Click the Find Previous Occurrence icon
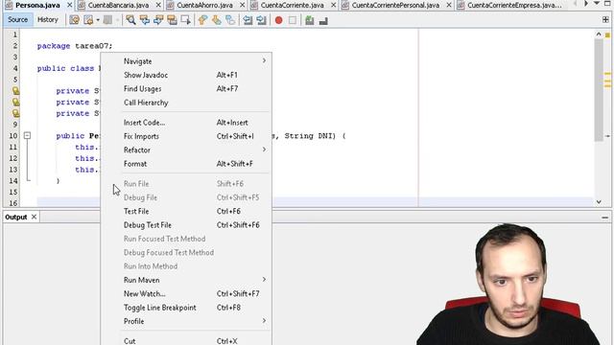 point(145,20)
